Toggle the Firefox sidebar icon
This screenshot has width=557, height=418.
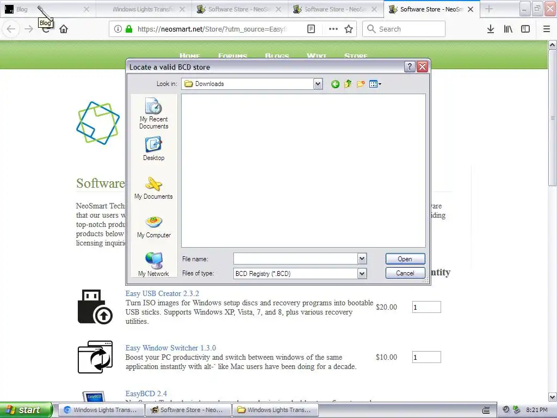click(525, 29)
